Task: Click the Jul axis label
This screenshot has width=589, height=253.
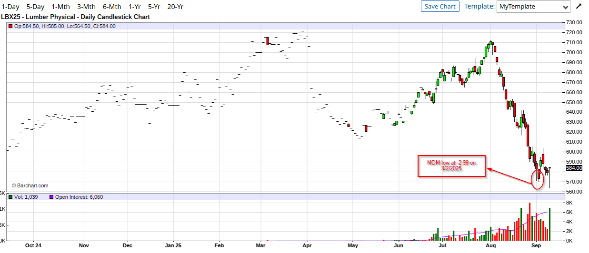Action: [x=442, y=246]
